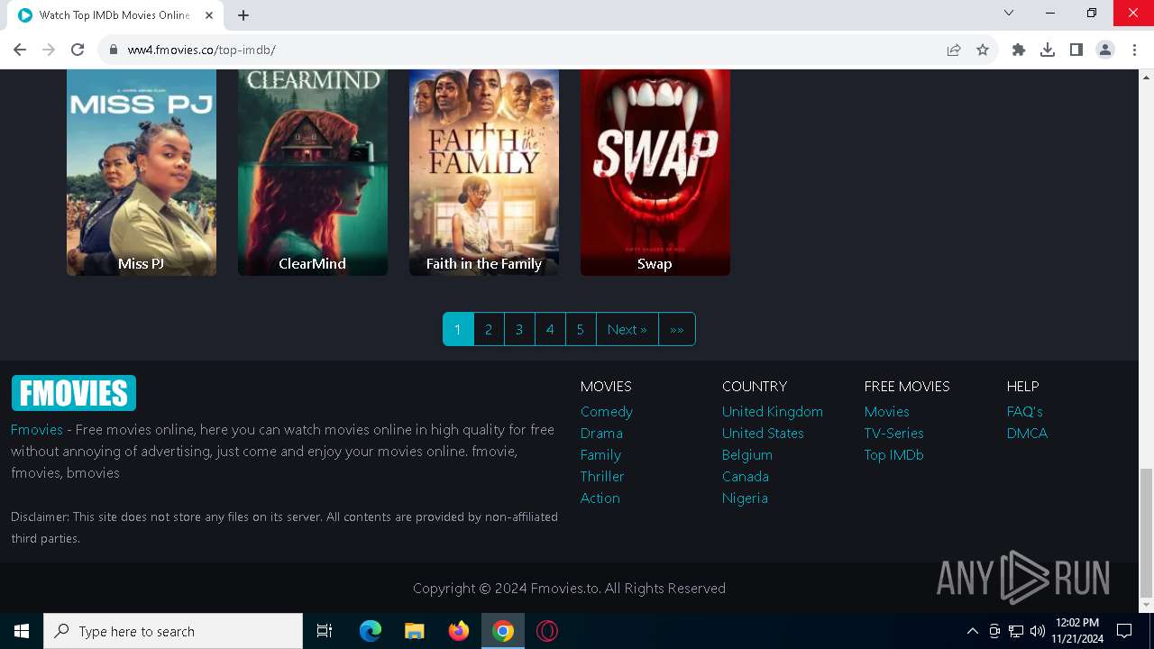Go to pagination page 3
The image size is (1154, 649).
click(519, 329)
